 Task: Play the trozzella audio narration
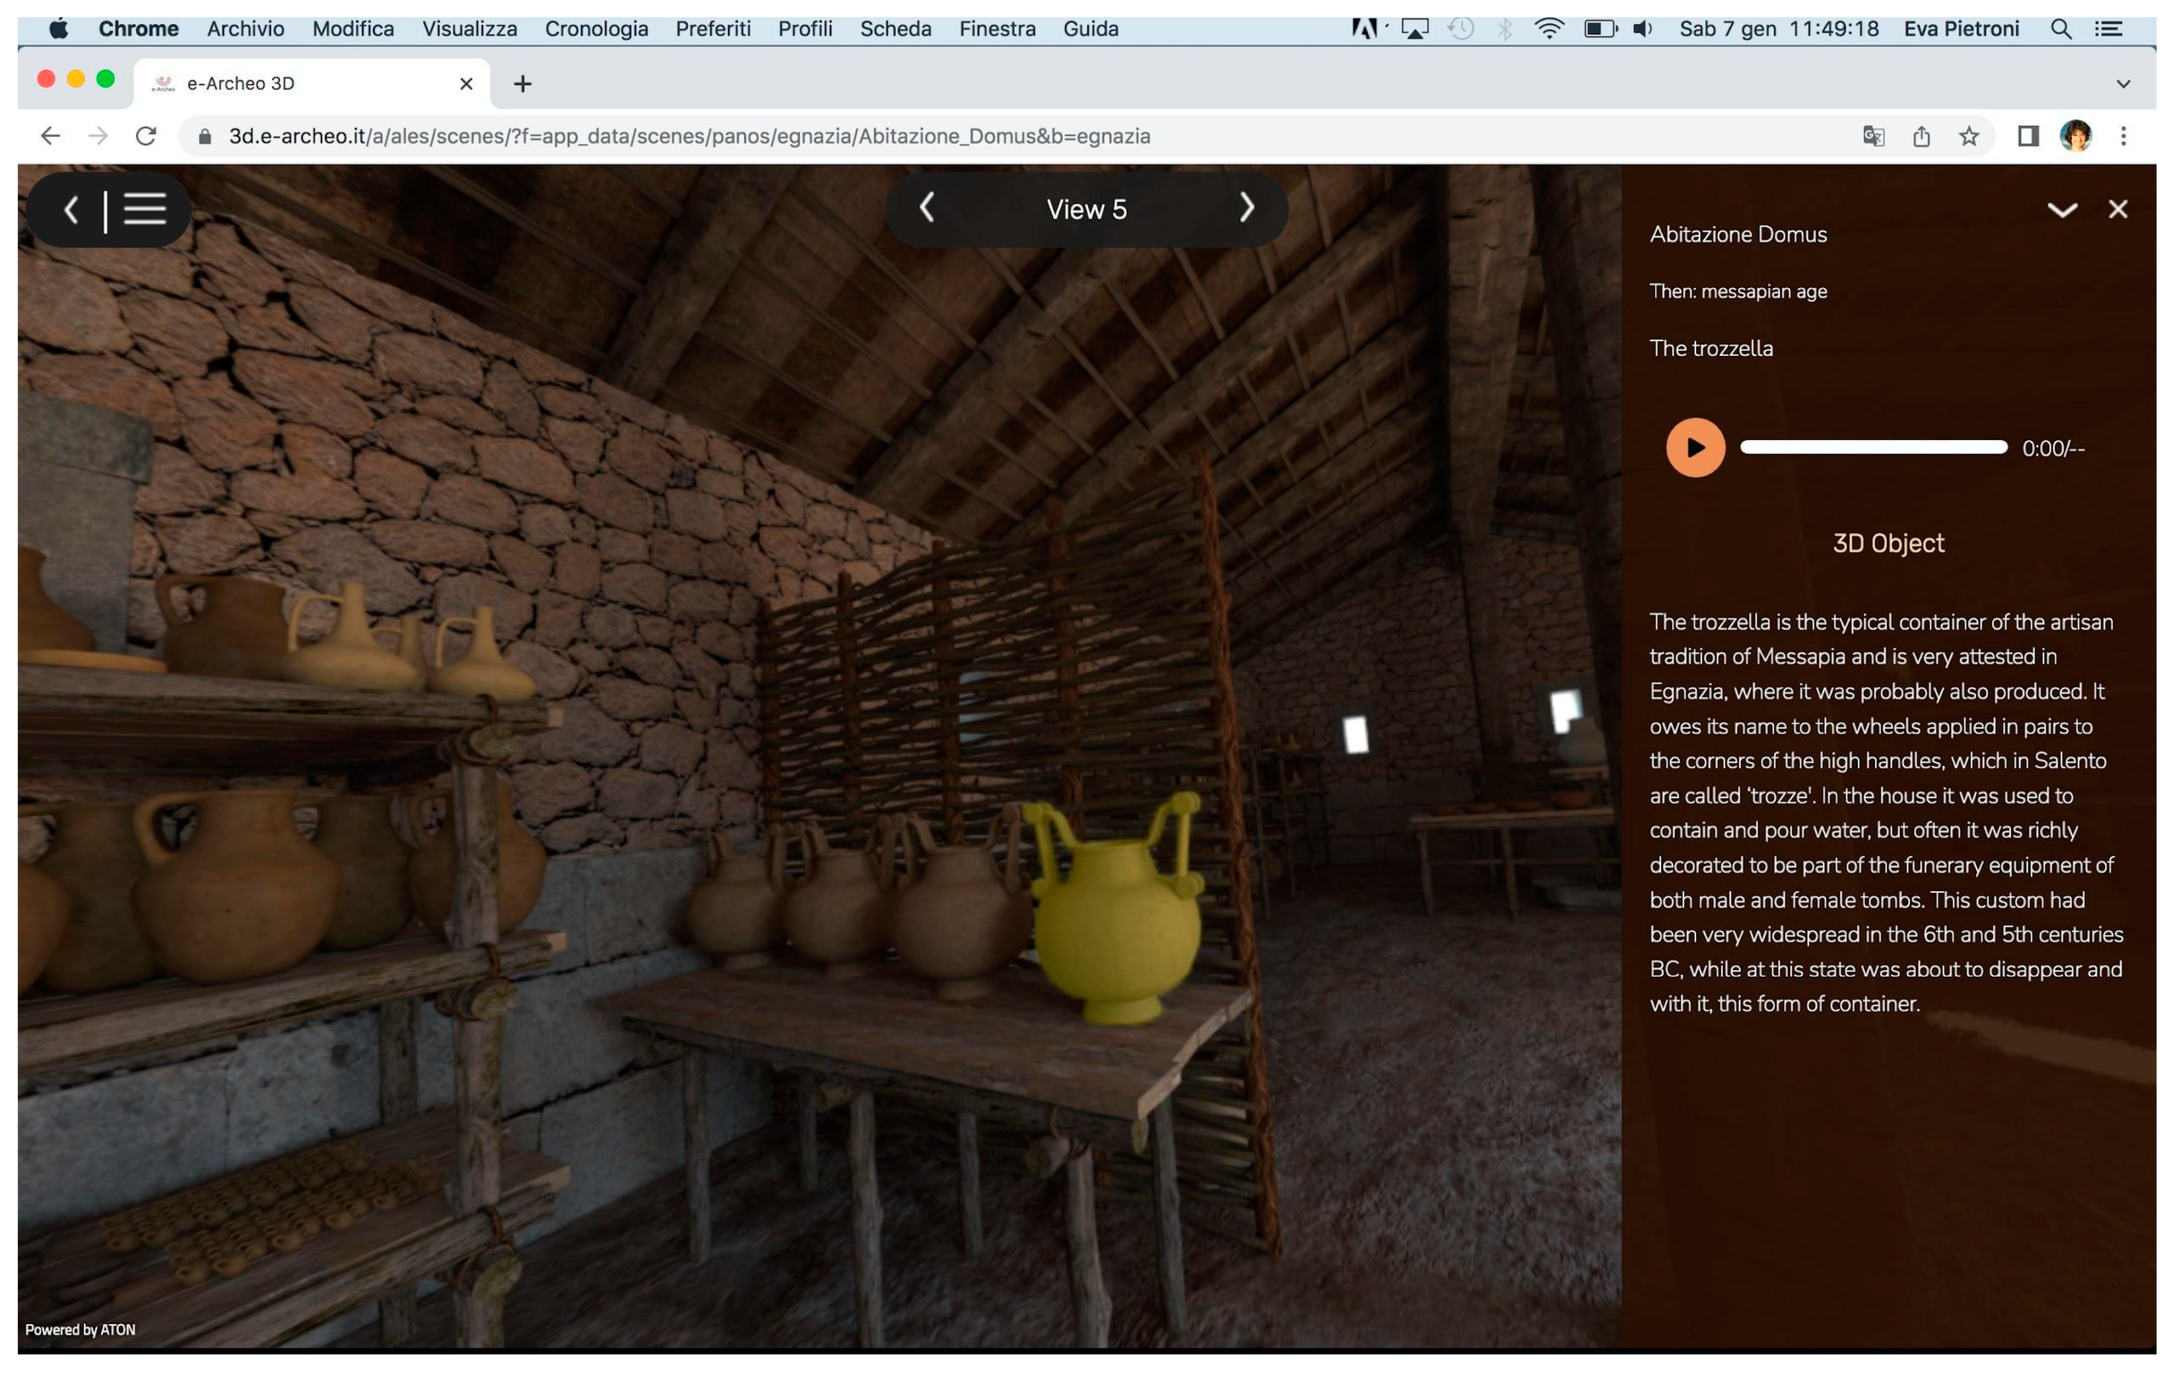[x=1695, y=448]
